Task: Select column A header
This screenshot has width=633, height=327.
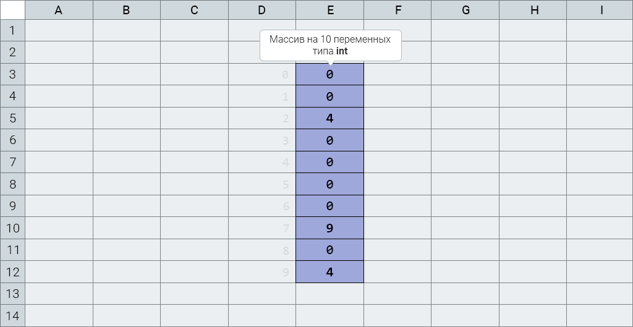Action: pyautogui.click(x=59, y=10)
